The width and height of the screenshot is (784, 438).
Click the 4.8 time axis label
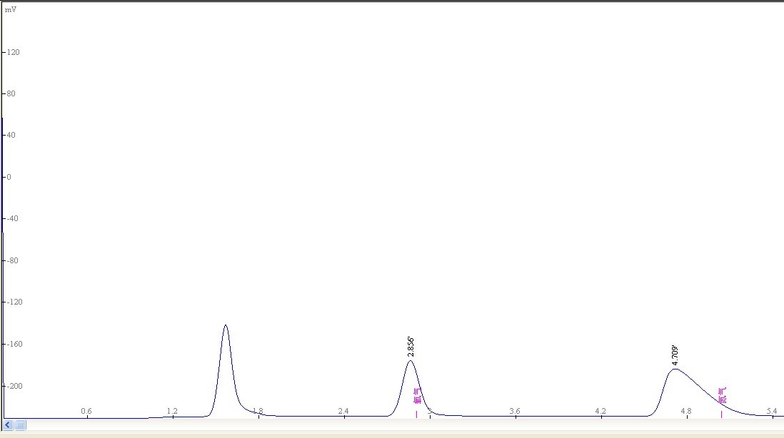[x=686, y=411]
